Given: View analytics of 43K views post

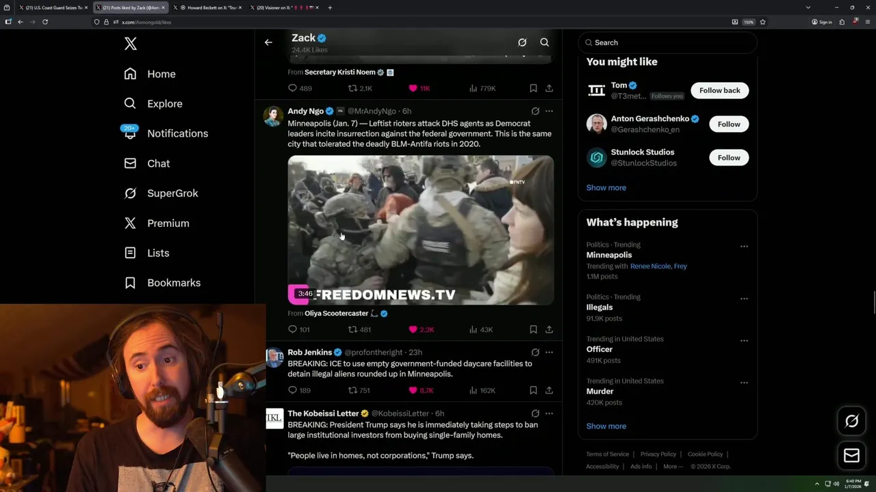Looking at the screenshot, I should click(x=480, y=329).
